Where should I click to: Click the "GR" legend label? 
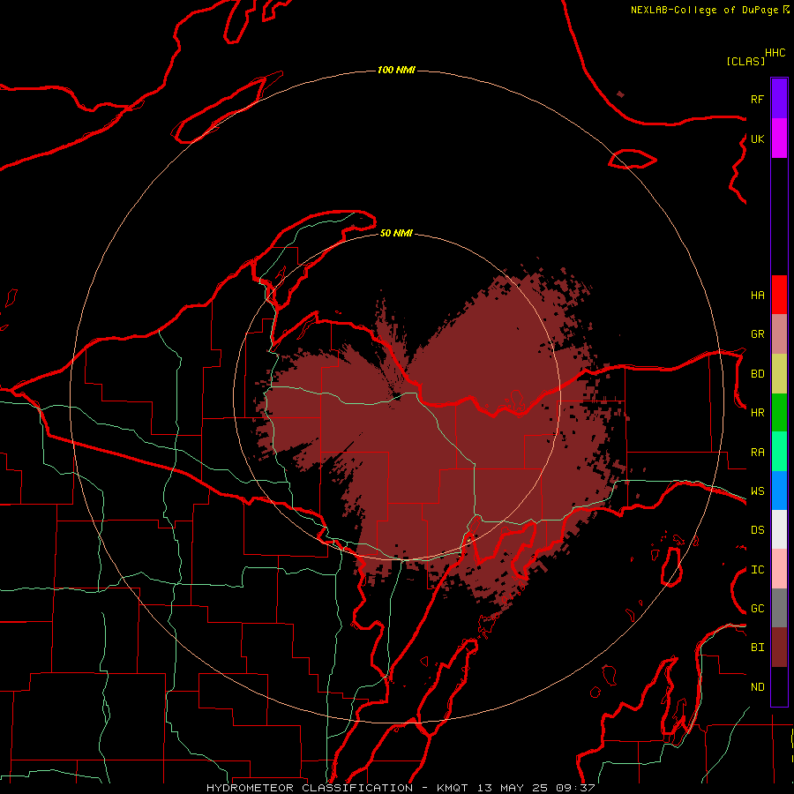point(757,334)
